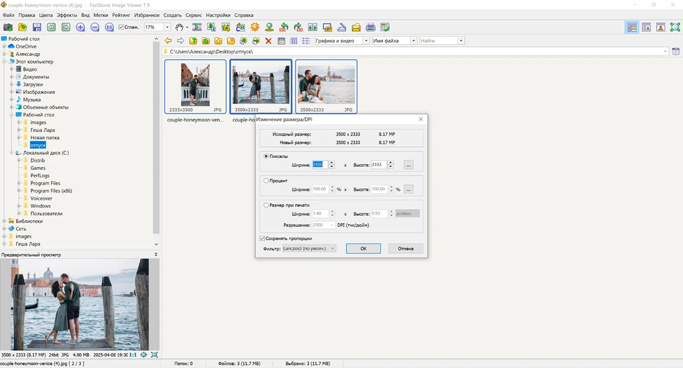Click the Высота pixel input field
This screenshot has width=683, height=368.
tap(378, 165)
